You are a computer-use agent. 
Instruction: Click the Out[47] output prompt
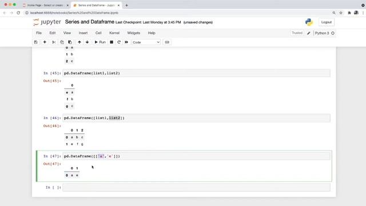pos(52,164)
